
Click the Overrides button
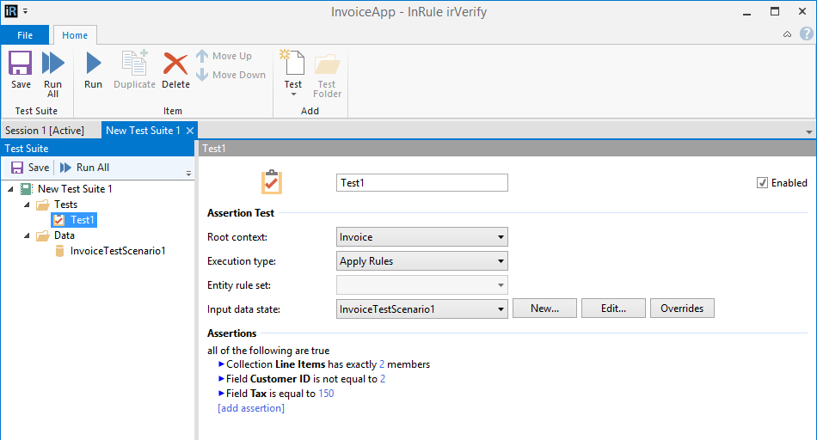(x=681, y=309)
